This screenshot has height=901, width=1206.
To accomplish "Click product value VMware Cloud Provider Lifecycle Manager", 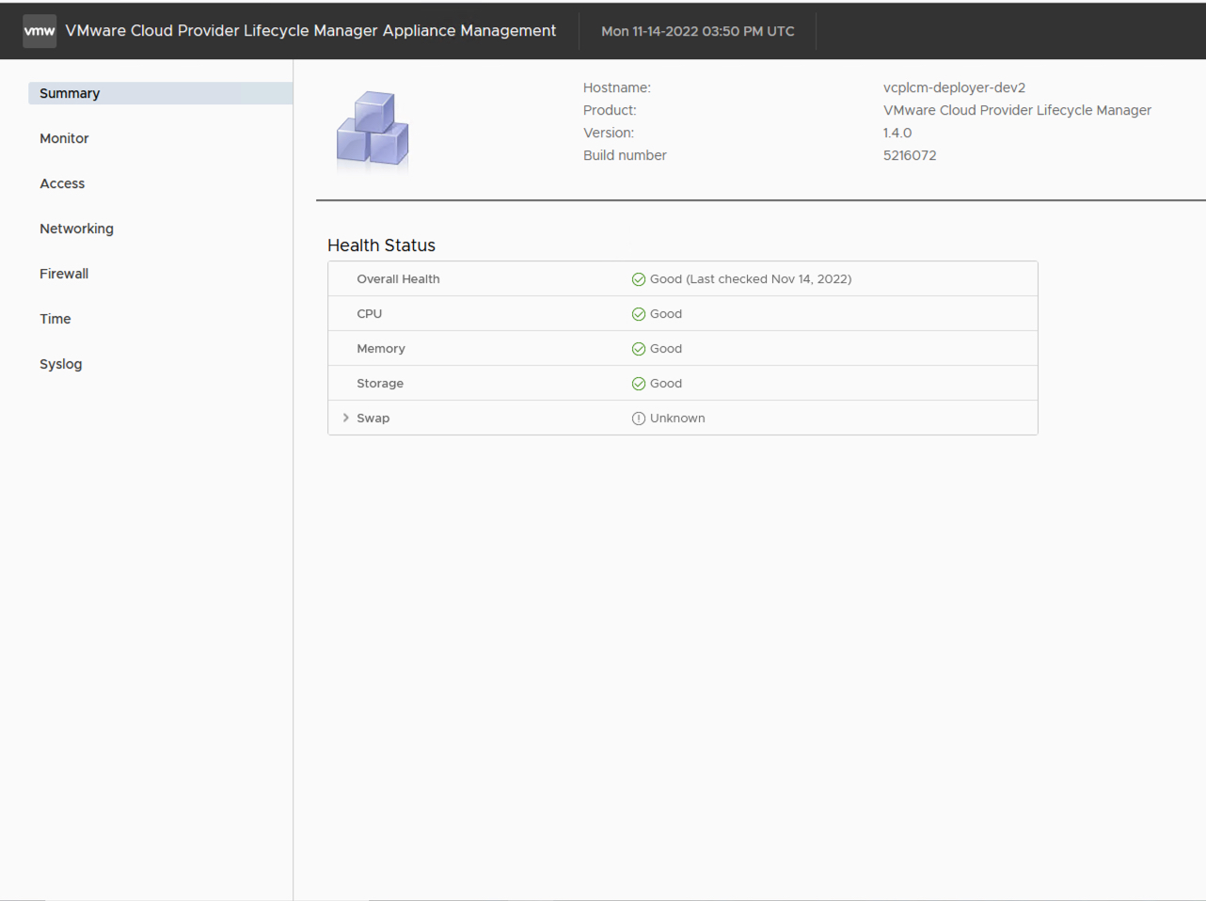I will click(x=1017, y=110).
